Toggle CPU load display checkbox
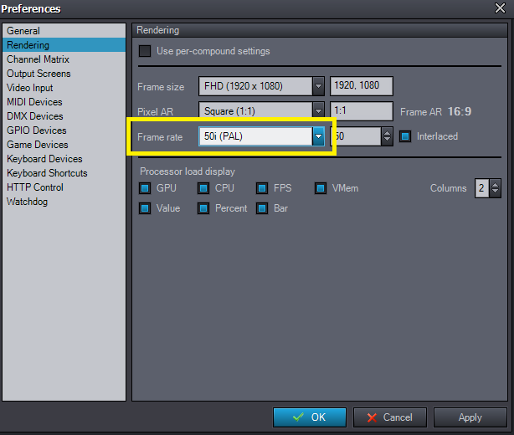 click(x=203, y=188)
